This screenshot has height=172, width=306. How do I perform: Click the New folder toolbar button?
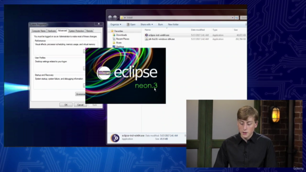click(173, 24)
